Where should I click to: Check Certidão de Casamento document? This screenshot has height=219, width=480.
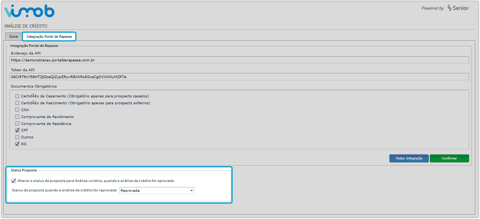[17, 96]
